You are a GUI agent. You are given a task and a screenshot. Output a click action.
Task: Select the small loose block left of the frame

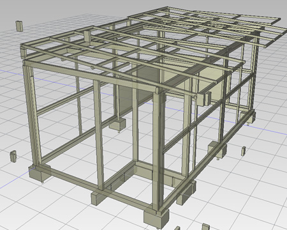(x=13, y=157)
